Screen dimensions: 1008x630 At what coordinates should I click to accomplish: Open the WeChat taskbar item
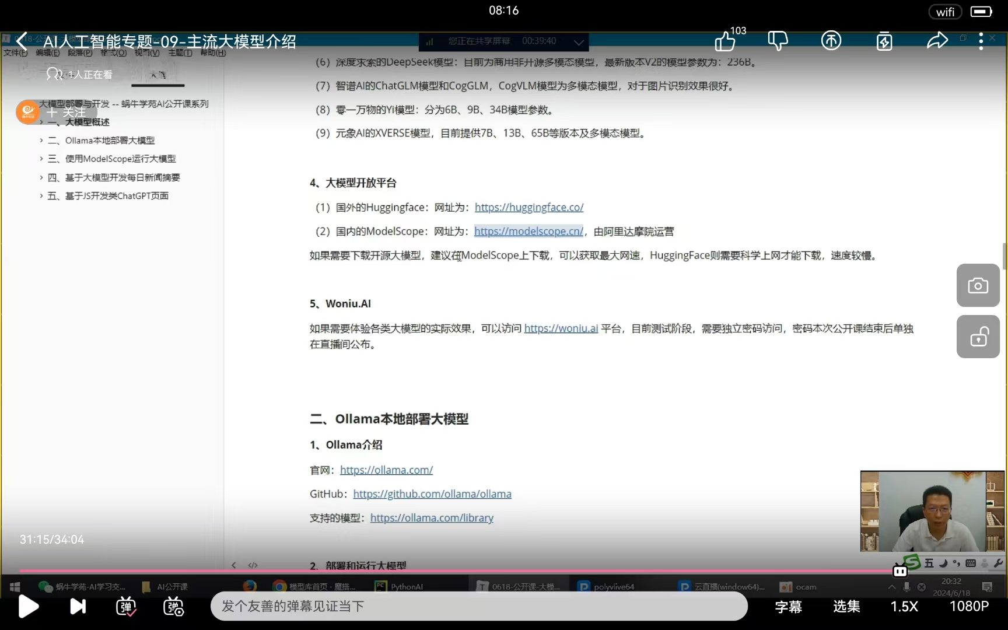point(82,587)
